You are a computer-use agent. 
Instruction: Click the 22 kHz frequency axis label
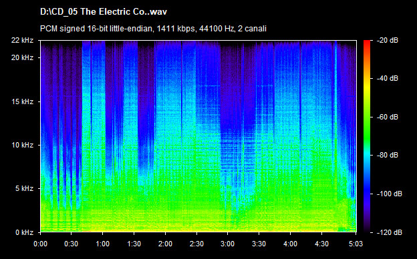pos(22,40)
